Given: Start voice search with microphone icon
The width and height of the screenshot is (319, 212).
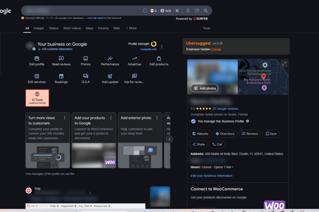Looking at the screenshot, I should click(x=188, y=11).
